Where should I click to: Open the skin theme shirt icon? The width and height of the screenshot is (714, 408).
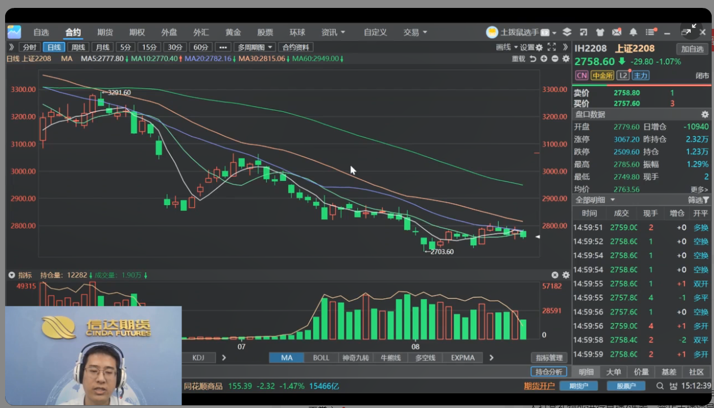click(600, 32)
